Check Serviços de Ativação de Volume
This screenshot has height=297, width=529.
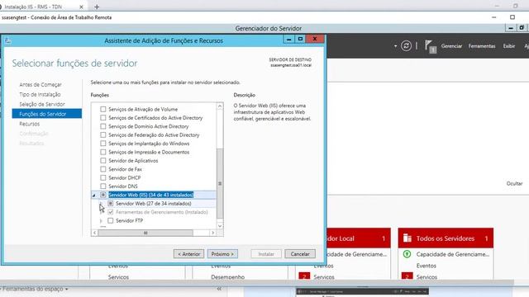click(x=102, y=109)
